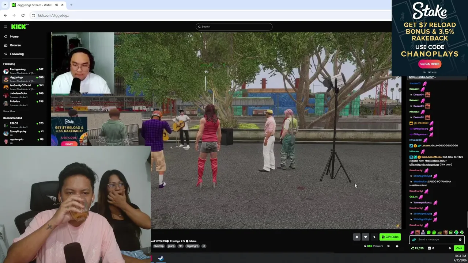Open Buladas channel in sidebar
Screen dimensions: 468x263
pyautogui.click(x=23, y=103)
